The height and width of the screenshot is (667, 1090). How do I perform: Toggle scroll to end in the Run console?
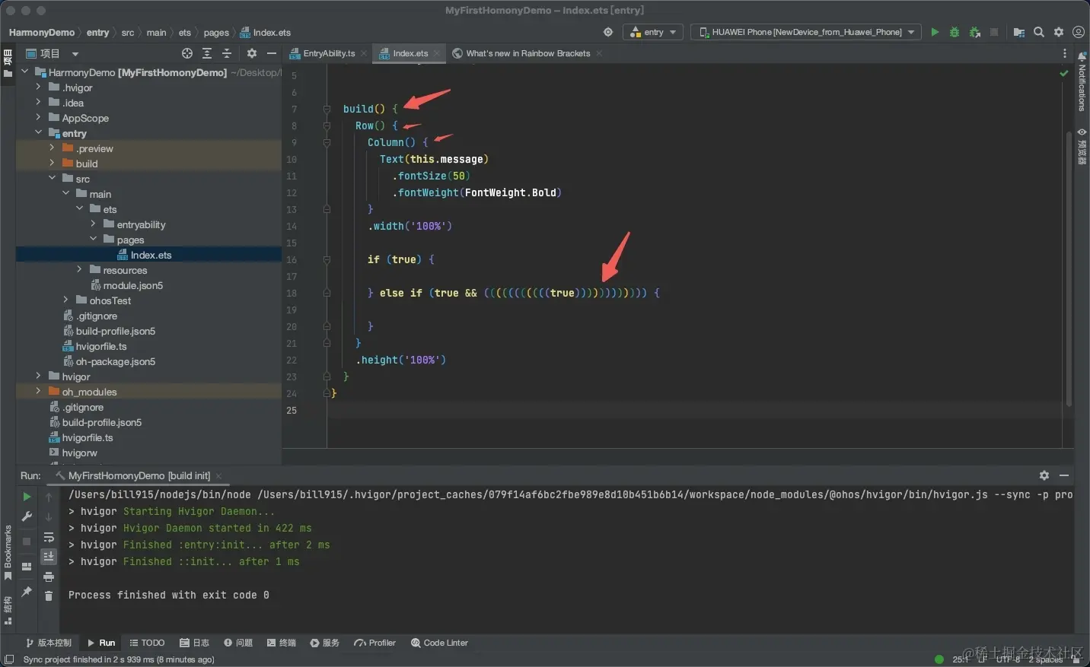click(x=49, y=557)
